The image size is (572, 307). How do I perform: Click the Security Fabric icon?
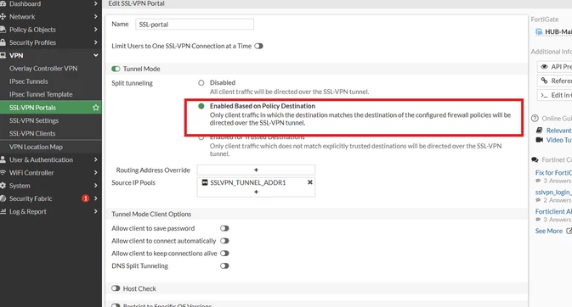tap(3, 198)
